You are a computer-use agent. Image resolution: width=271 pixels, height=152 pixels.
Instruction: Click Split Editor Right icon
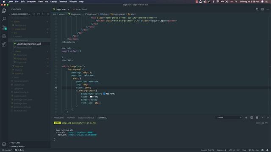tap(263, 9)
